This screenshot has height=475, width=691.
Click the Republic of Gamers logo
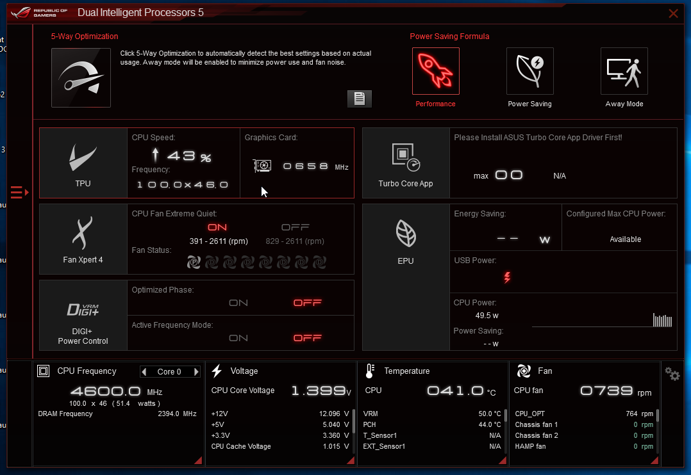click(39, 12)
